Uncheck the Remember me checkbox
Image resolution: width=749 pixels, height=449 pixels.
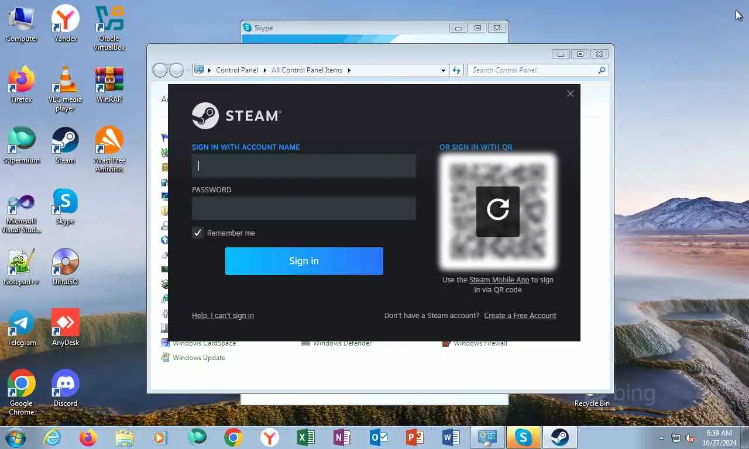(198, 233)
